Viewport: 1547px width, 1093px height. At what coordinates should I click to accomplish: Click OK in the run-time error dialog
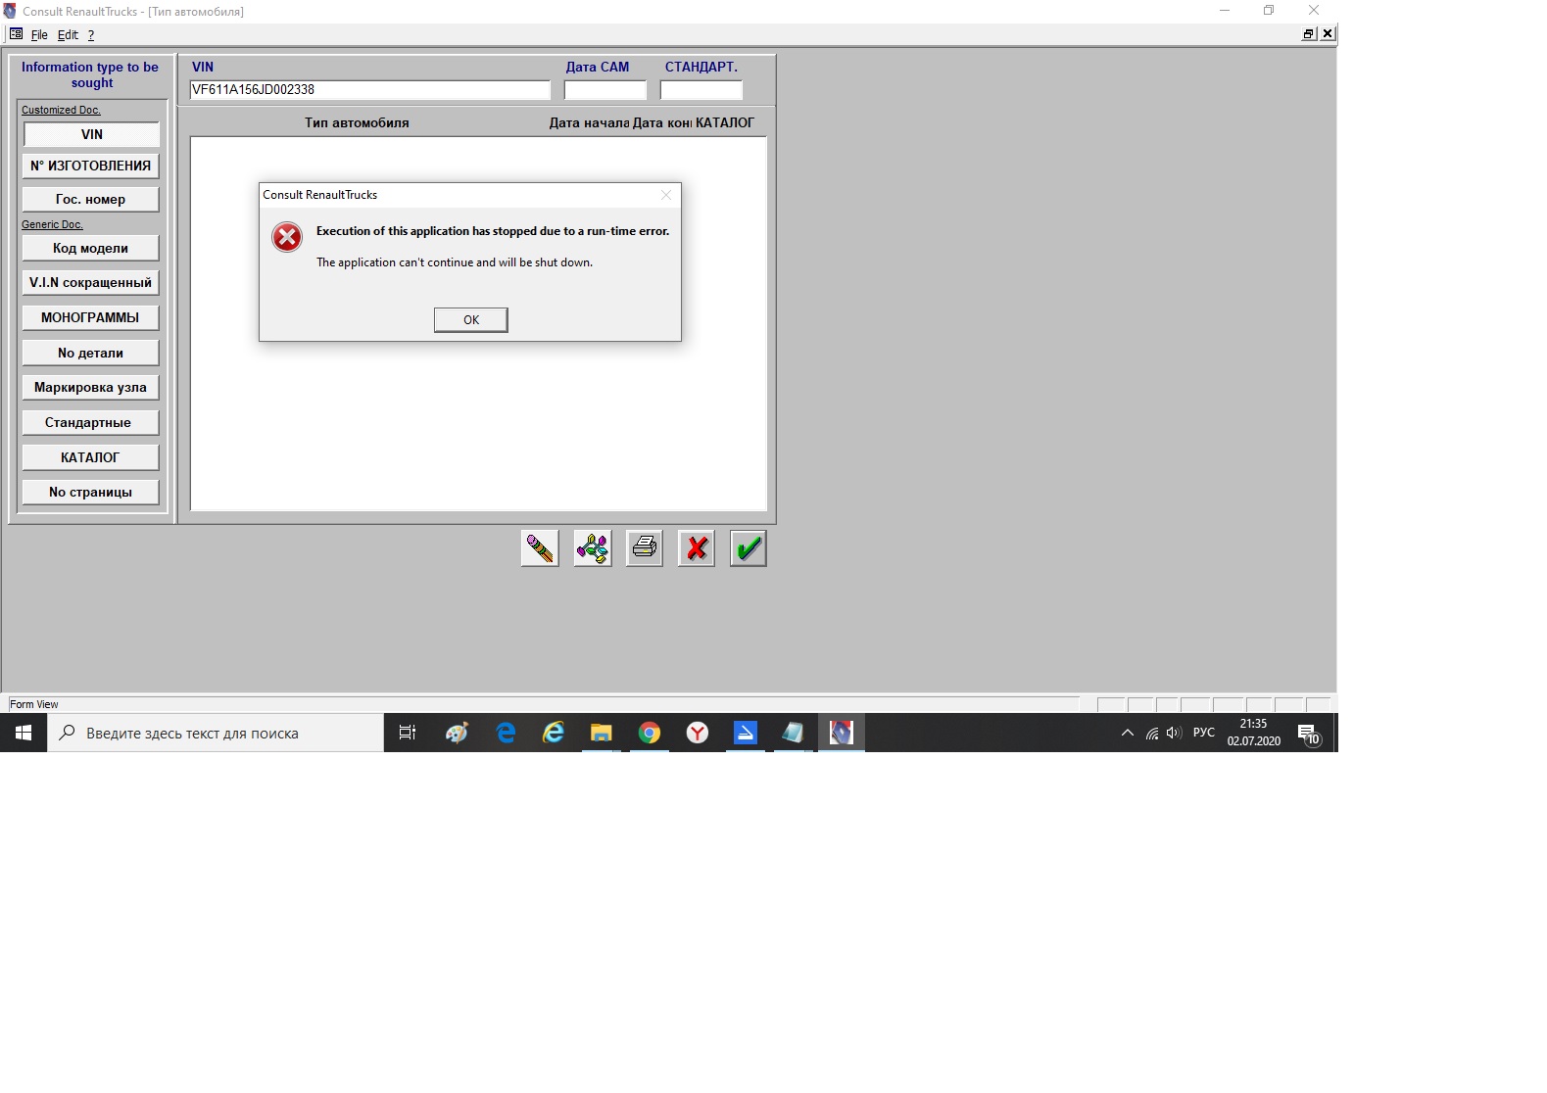click(471, 320)
